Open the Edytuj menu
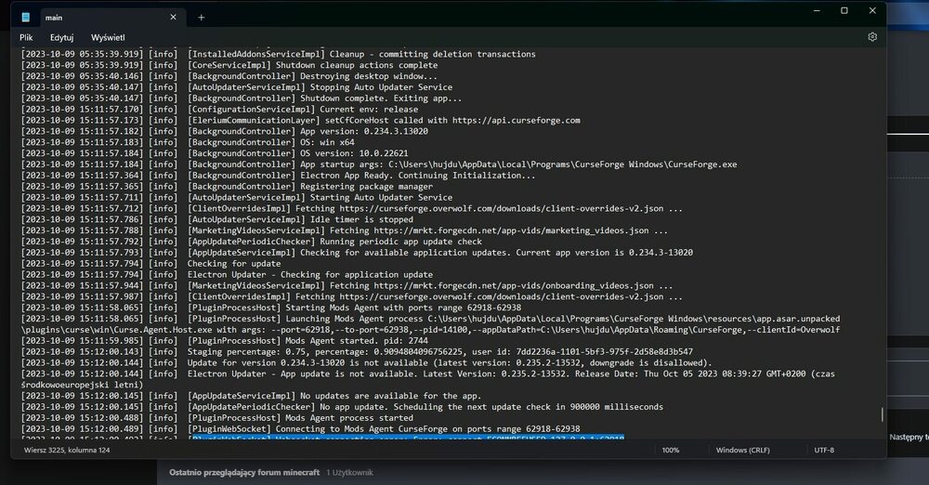This screenshot has height=485, width=929. pyautogui.click(x=61, y=37)
